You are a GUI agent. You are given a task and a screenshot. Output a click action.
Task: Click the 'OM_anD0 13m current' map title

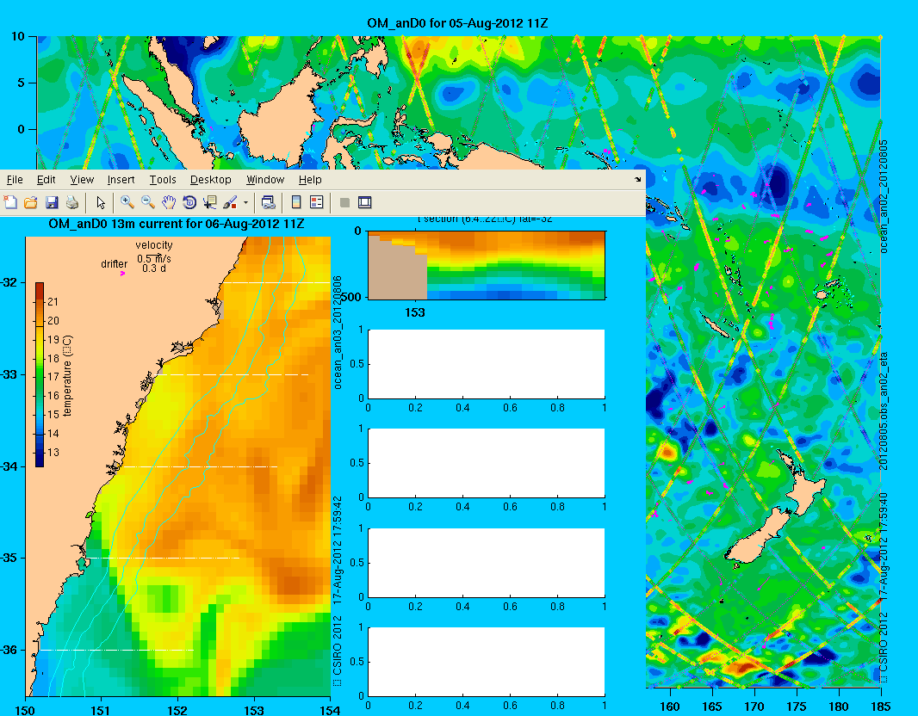tap(177, 224)
